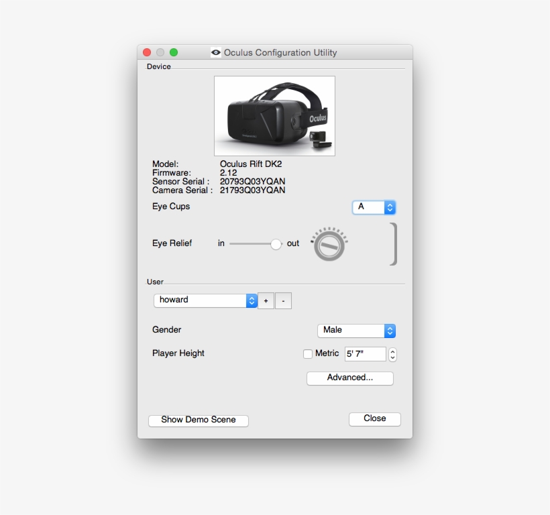Click the Player Height input field
The height and width of the screenshot is (515, 550).
pyautogui.click(x=365, y=354)
